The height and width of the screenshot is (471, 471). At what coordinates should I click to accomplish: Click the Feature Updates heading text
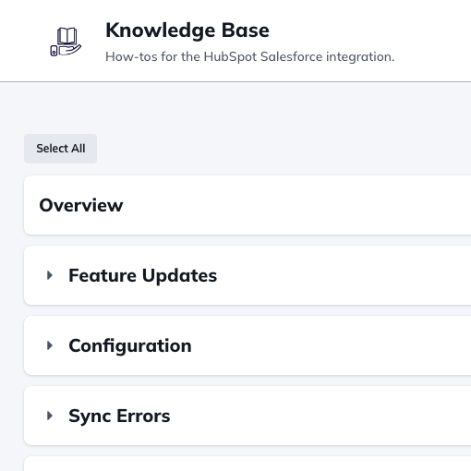click(143, 275)
